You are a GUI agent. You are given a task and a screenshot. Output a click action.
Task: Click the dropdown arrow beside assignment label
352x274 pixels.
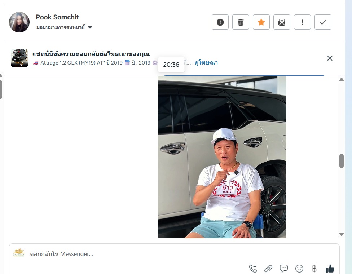pos(90,27)
